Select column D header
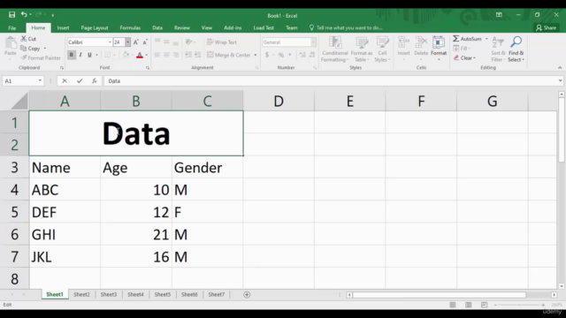Viewport: 566px width, 318px height. [x=279, y=101]
